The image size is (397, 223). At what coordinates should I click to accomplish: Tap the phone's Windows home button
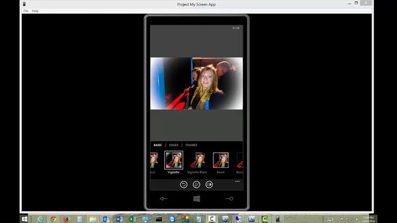click(197, 199)
